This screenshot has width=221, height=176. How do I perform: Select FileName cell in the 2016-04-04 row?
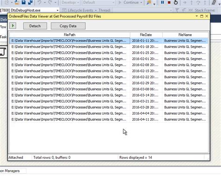tap(185, 113)
